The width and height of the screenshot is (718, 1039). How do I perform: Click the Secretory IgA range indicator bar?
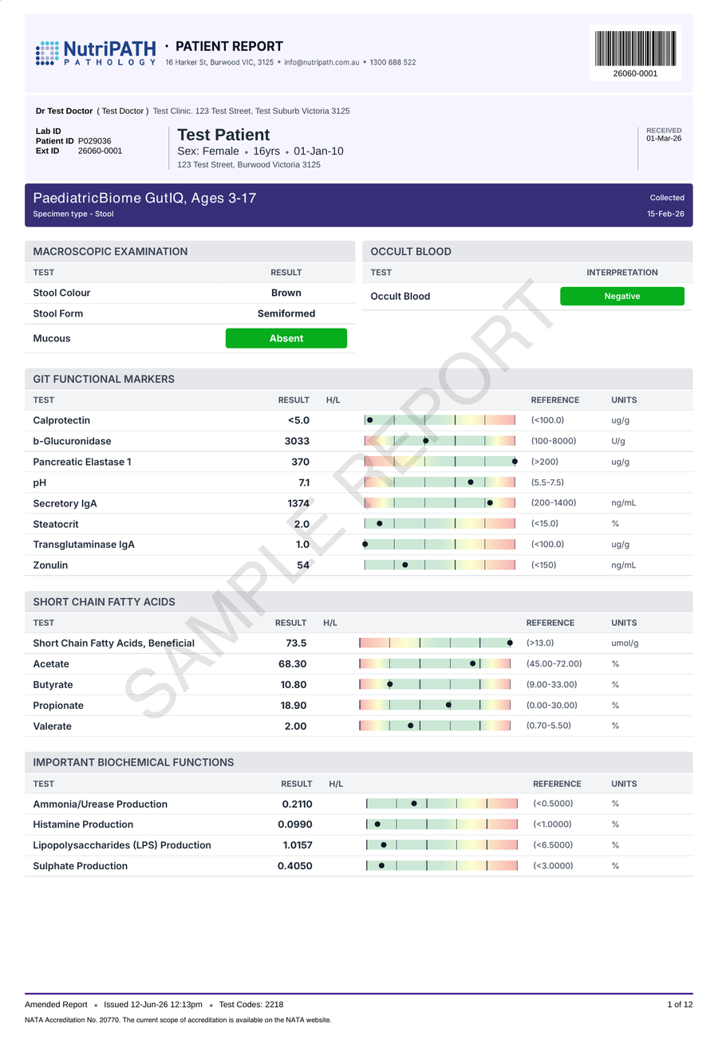[x=440, y=503]
